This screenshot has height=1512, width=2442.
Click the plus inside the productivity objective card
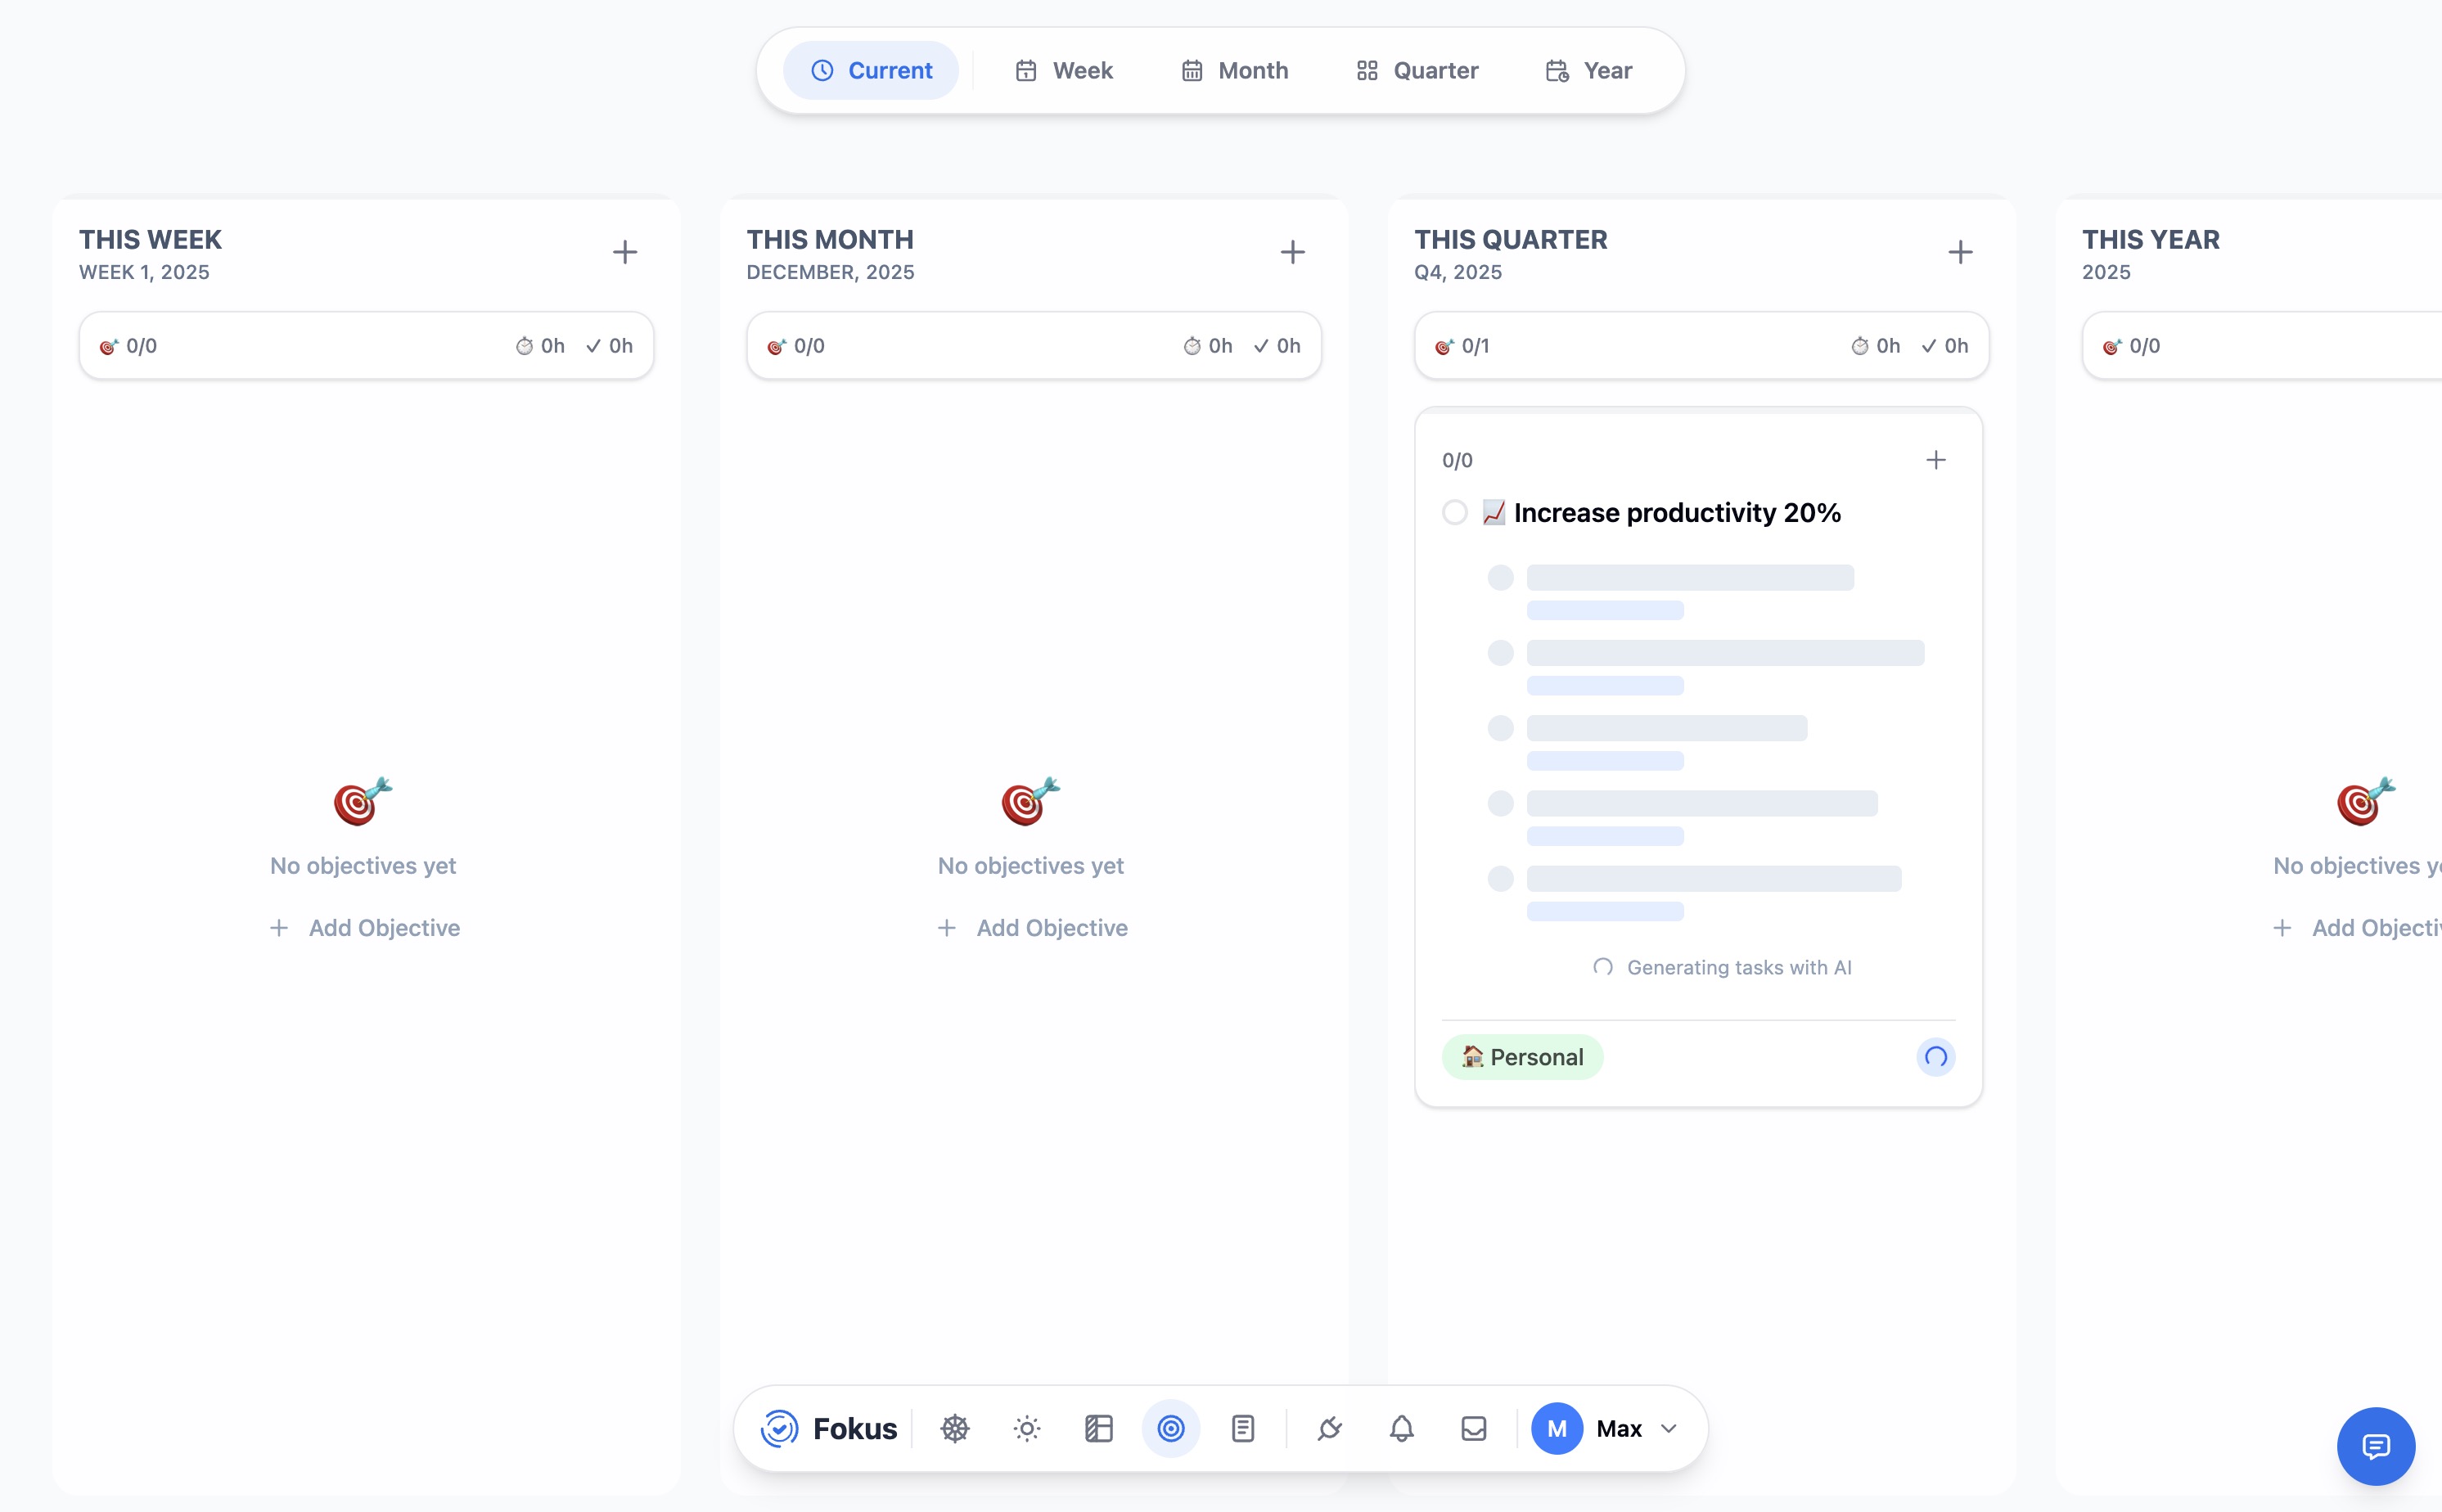[1936, 459]
